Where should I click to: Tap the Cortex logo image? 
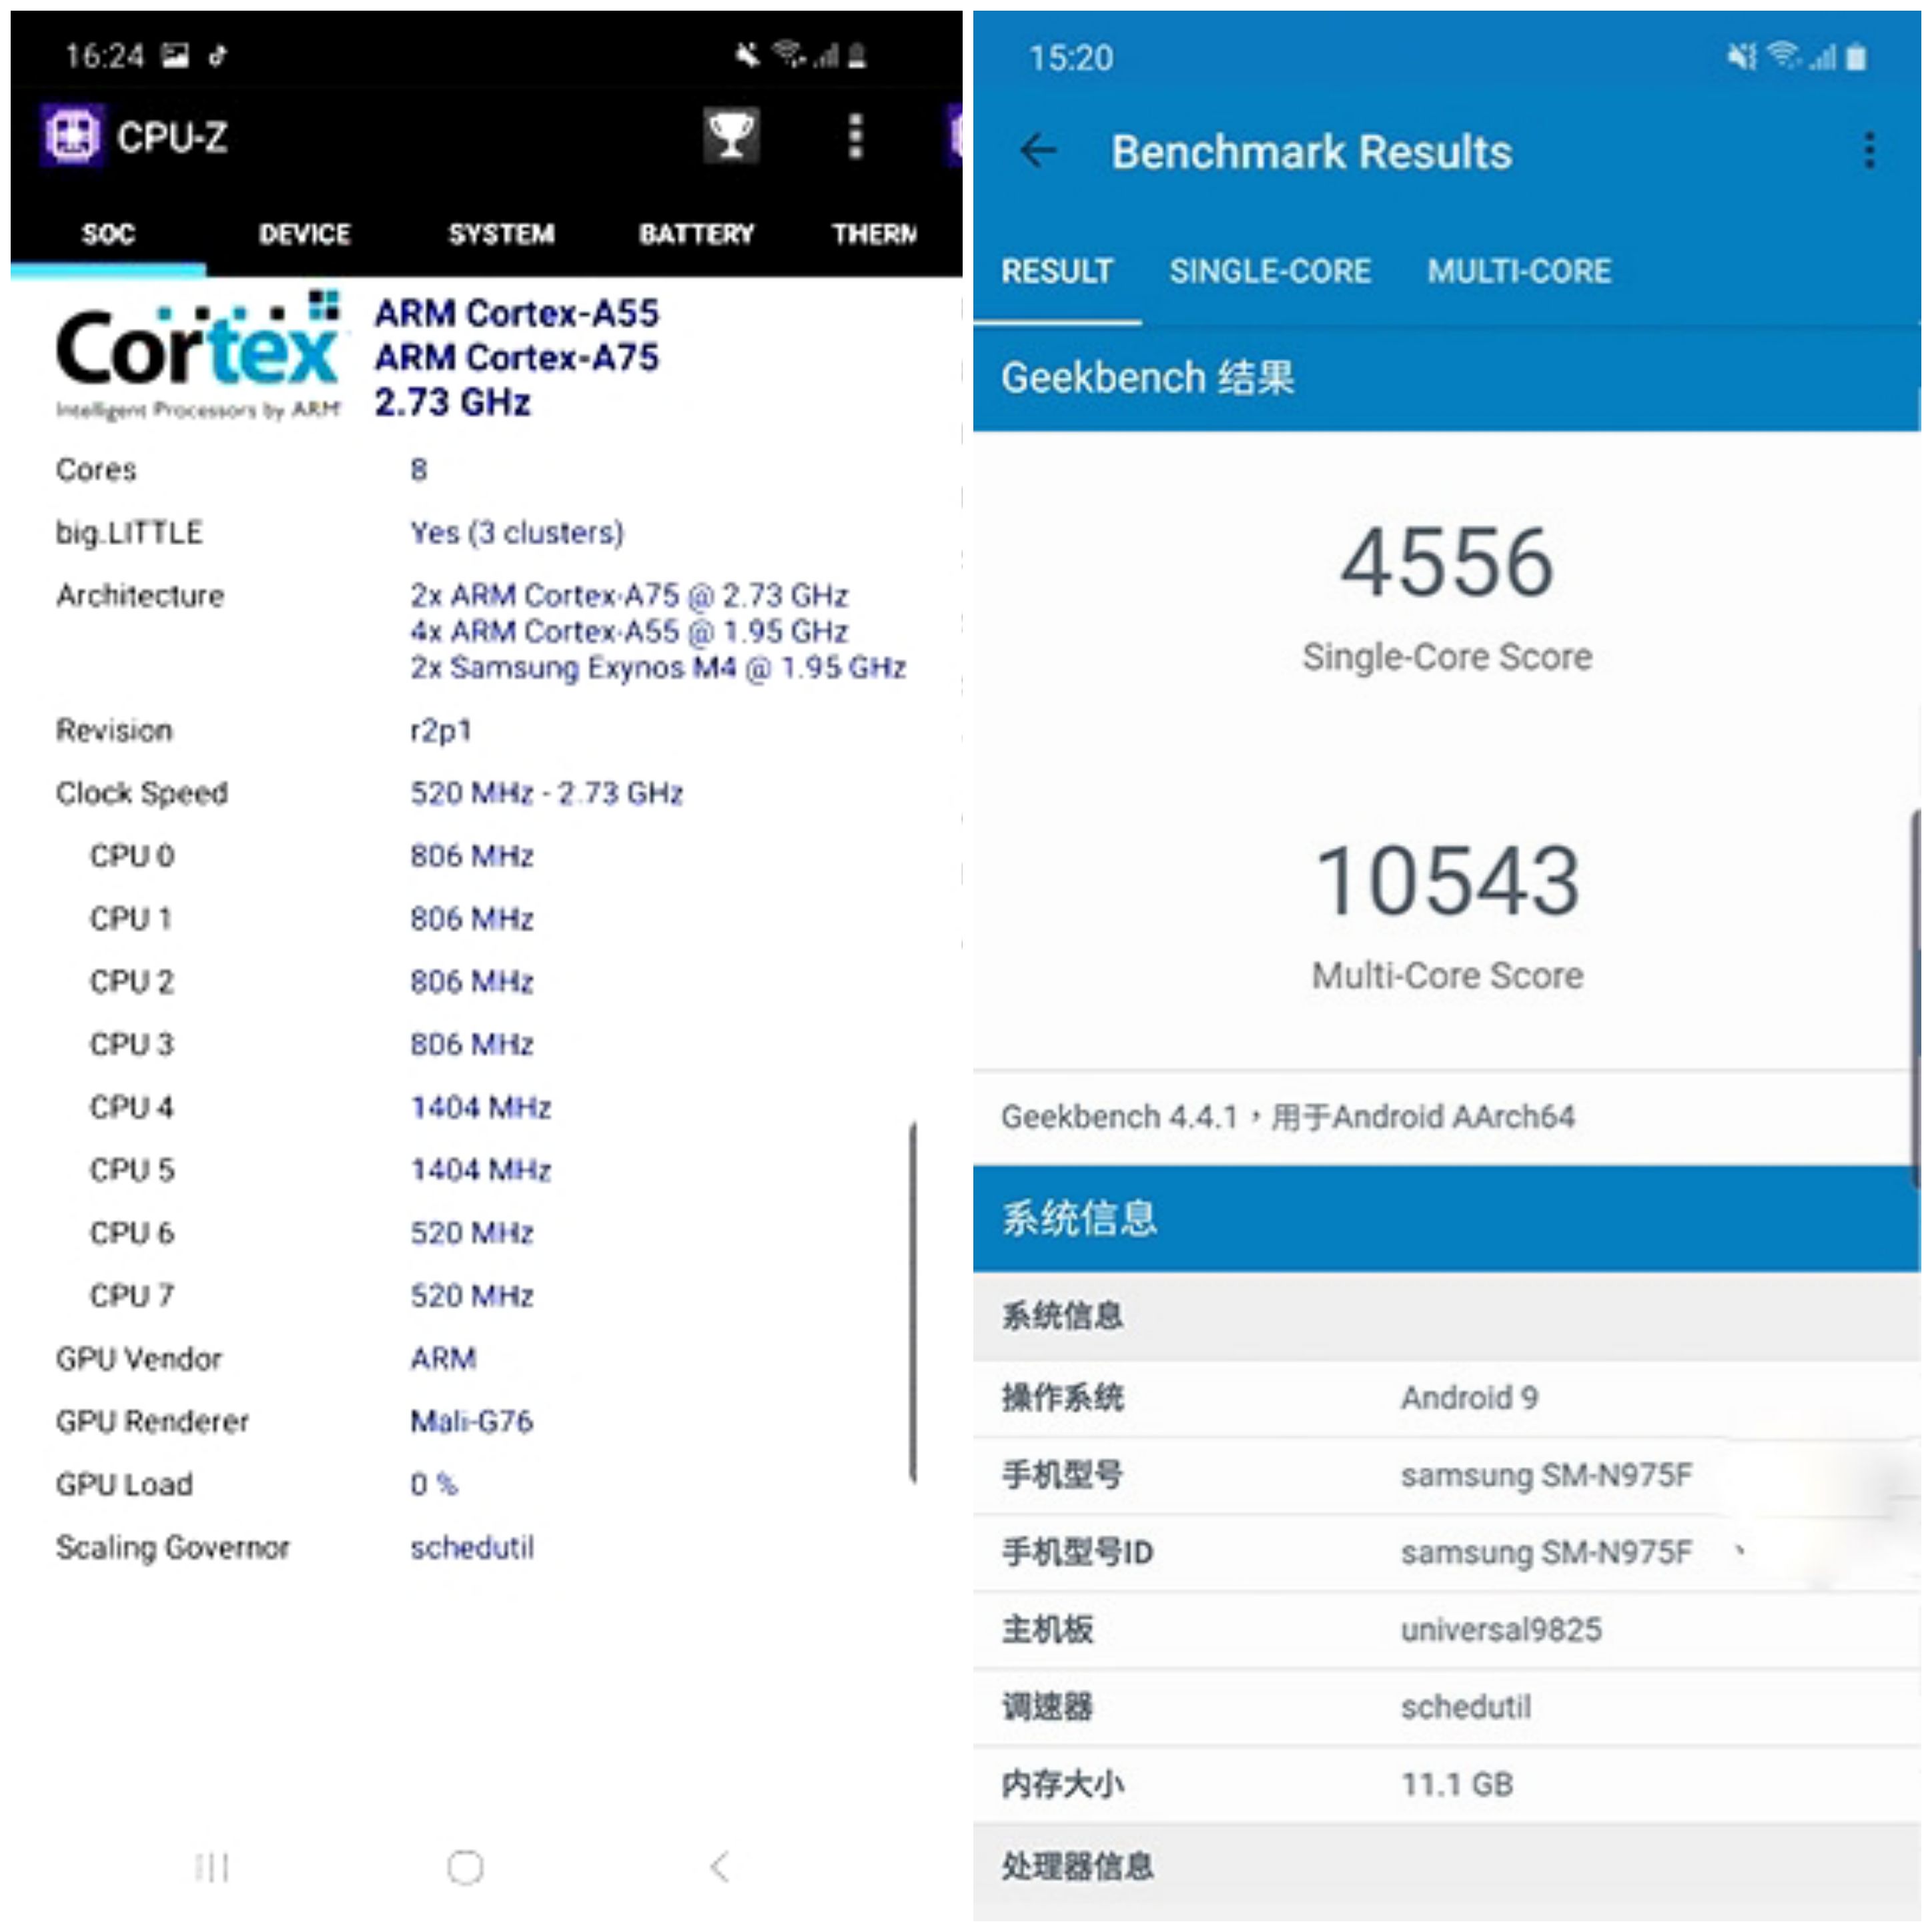(x=198, y=356)
